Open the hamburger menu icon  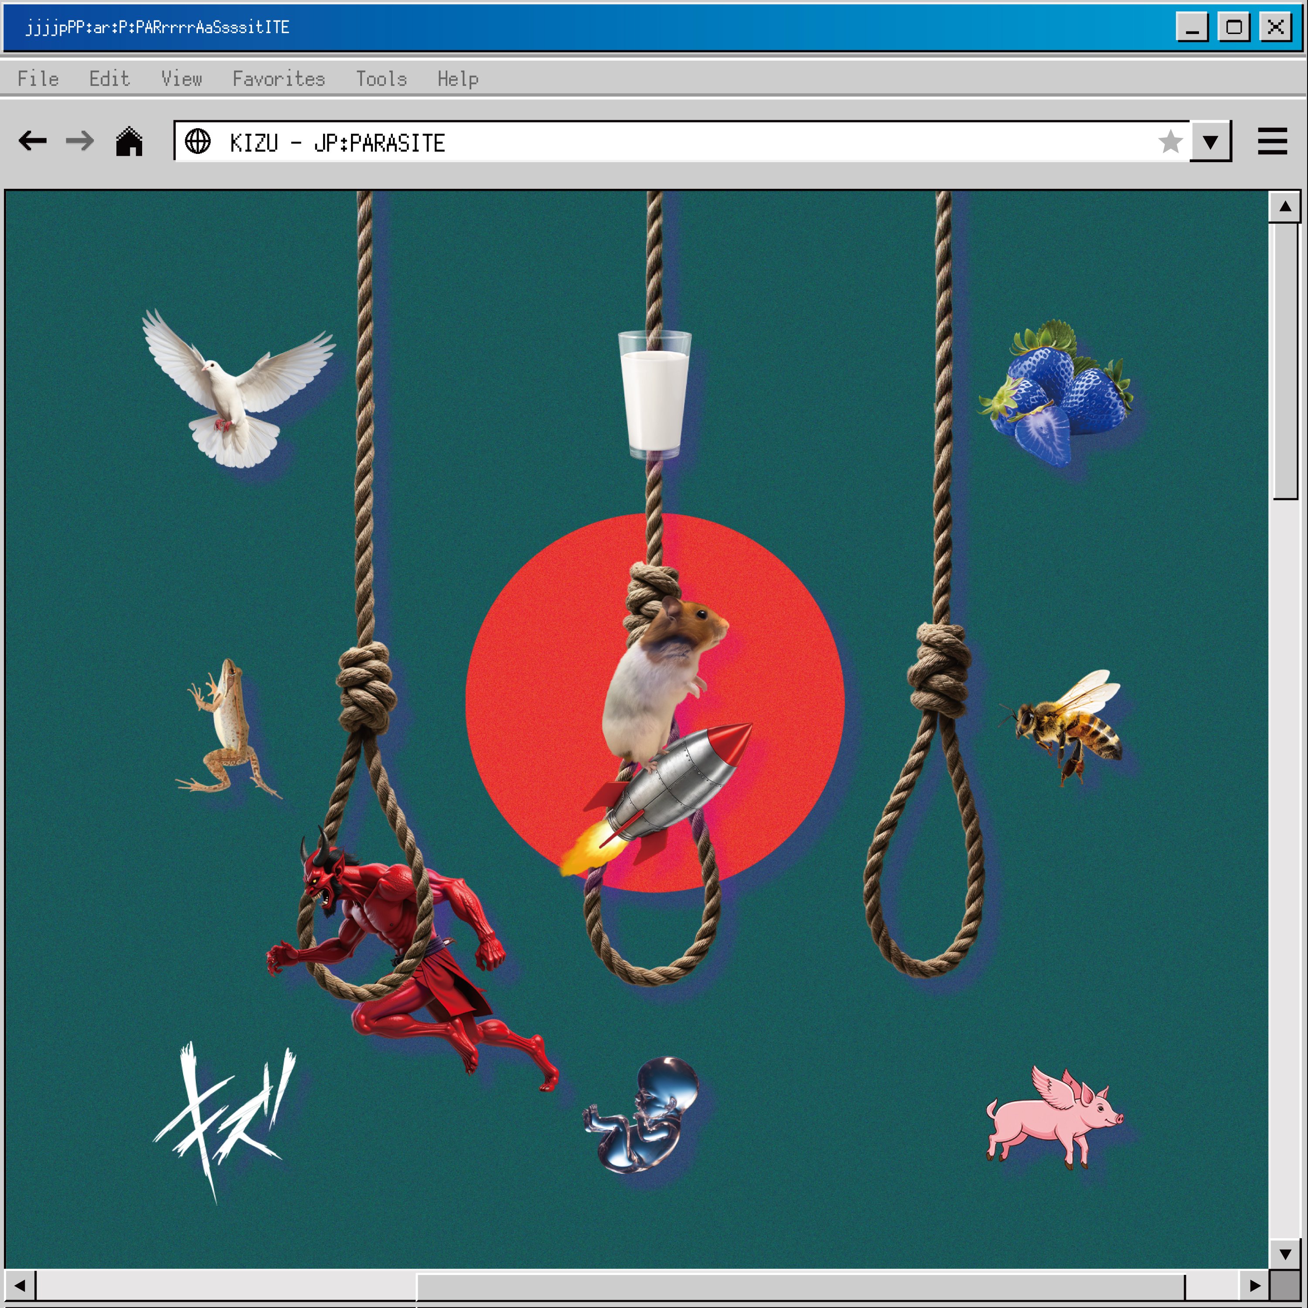coord(1272,142)
